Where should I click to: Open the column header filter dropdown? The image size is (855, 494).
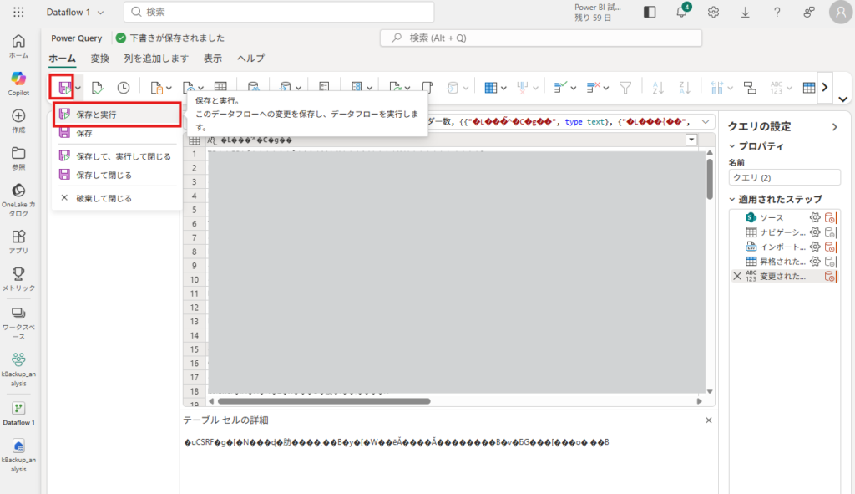pyautogui.click(x=691, y=140)
